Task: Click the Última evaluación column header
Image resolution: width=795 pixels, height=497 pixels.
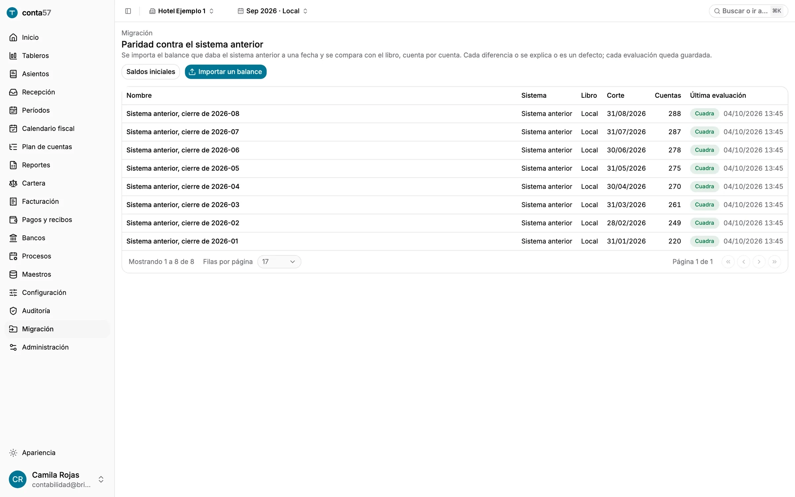Action: click(x=718, y=95)
